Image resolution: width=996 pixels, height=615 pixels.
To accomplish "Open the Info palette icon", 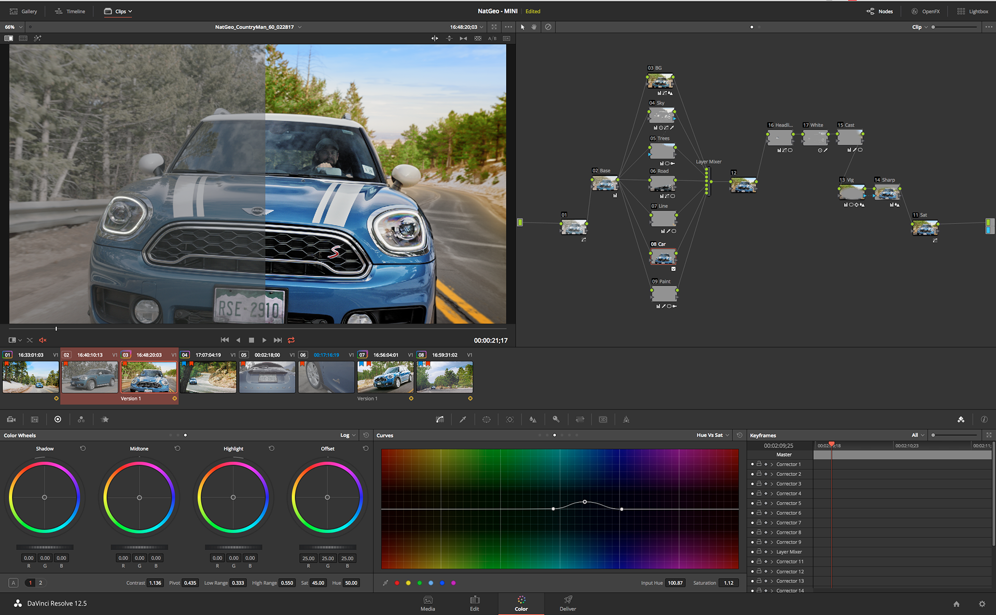I will tap(984, 420).
